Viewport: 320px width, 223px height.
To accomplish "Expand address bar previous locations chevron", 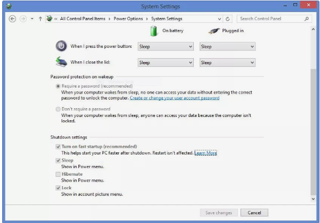I will click(219, 19).
